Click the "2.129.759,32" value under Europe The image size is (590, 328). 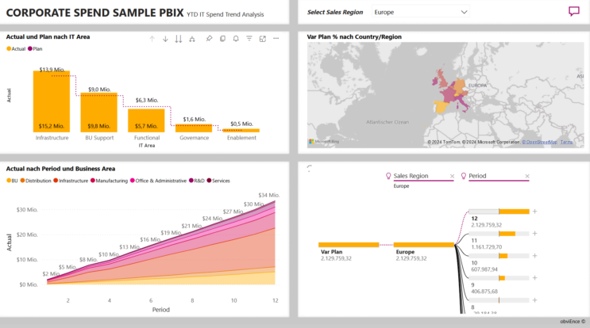(411, 258)
